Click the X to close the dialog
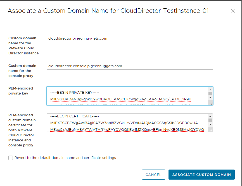Image resolution: width=242 pixels, height=186 pixels. pos(233,11)
